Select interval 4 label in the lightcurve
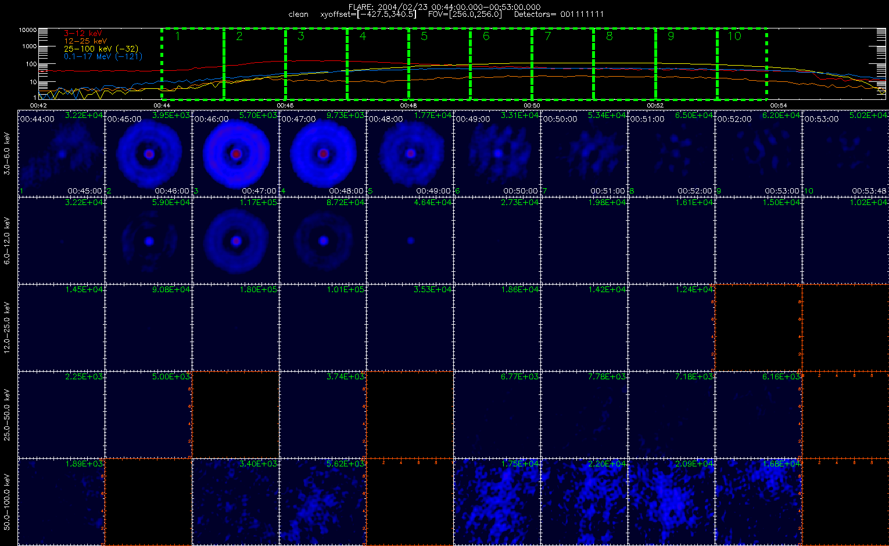The height and width of the screenshot is (546, 889). coord(363,36)
